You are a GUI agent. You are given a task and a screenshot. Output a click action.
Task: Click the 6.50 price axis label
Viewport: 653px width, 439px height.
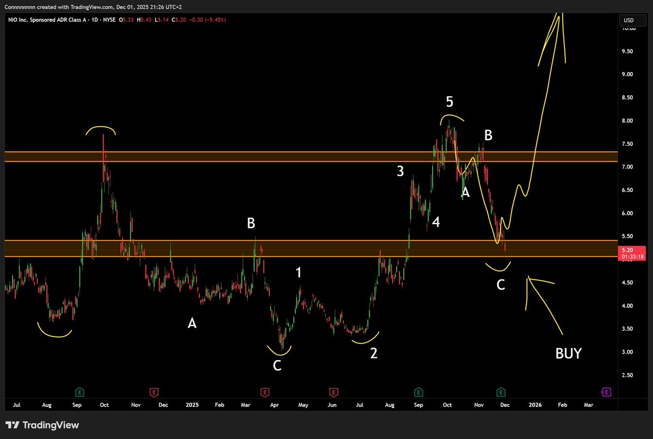[627, 190]
